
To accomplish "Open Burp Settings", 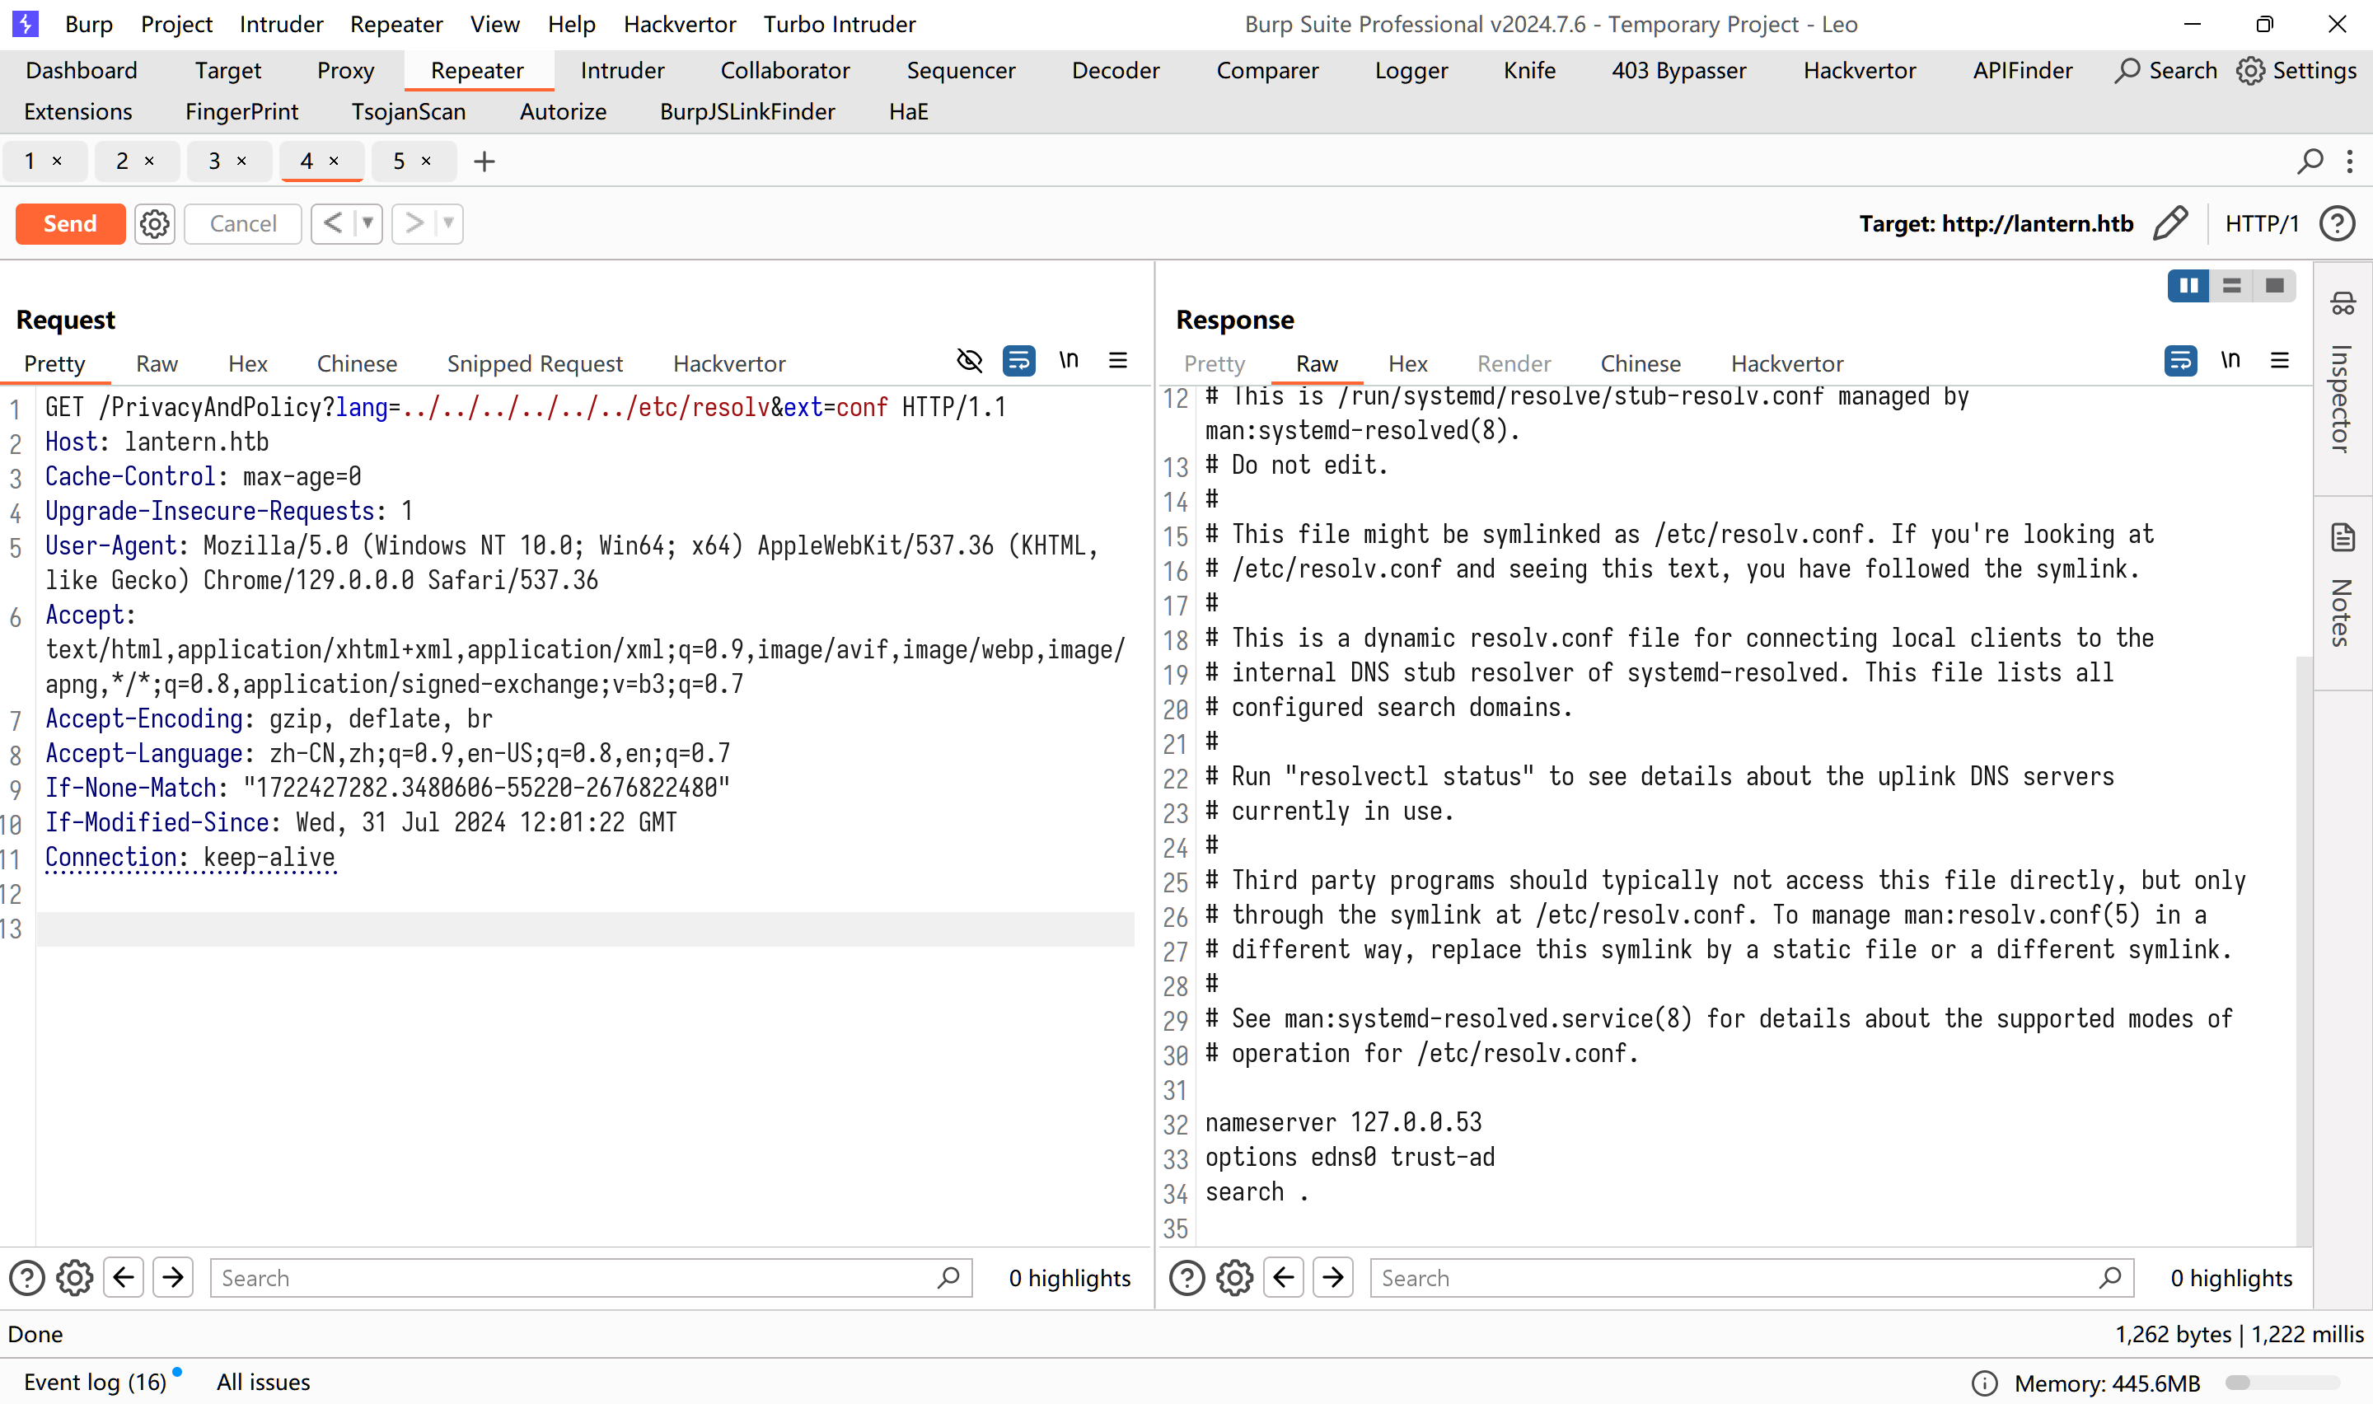I will 2296,70.
